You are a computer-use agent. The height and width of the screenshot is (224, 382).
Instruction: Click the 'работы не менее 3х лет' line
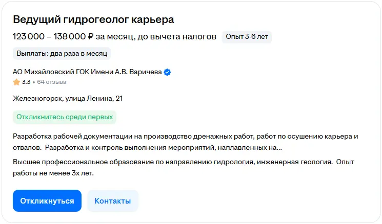(x=53, y=173)
